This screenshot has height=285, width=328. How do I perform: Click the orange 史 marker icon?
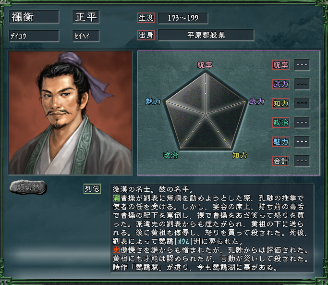point(116,250)
